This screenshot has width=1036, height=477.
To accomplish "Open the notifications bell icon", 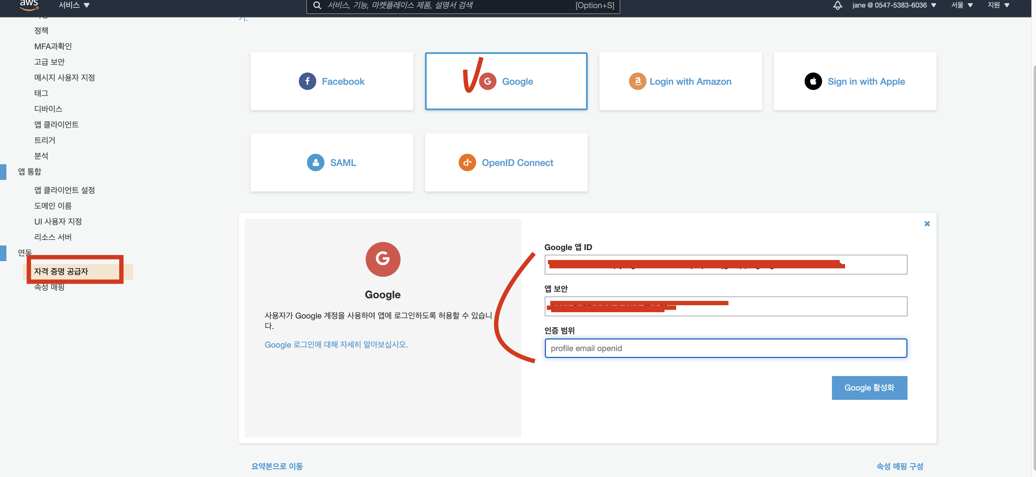I will (x=837, y=5).
